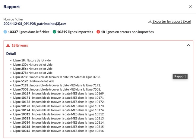196x139 pixels.
Task: Close the Rapport dialog with X
Action: (x=190, y=7)
